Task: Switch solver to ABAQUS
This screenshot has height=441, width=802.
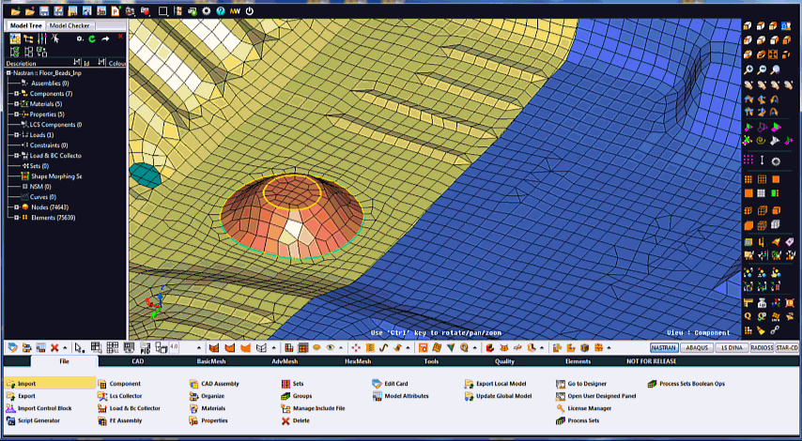Action: (x=697, y=347)
